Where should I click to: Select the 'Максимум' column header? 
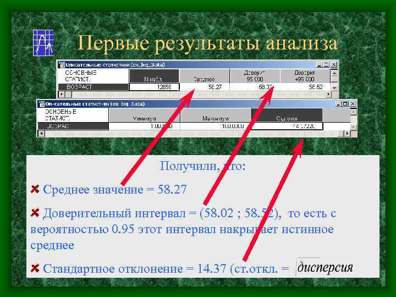tap(216, 116)
